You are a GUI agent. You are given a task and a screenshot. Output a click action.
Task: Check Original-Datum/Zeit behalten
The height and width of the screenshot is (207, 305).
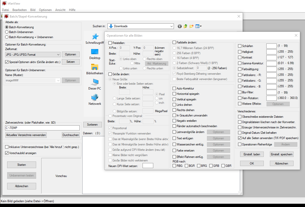pyautogui.click(x=240, y=133)
